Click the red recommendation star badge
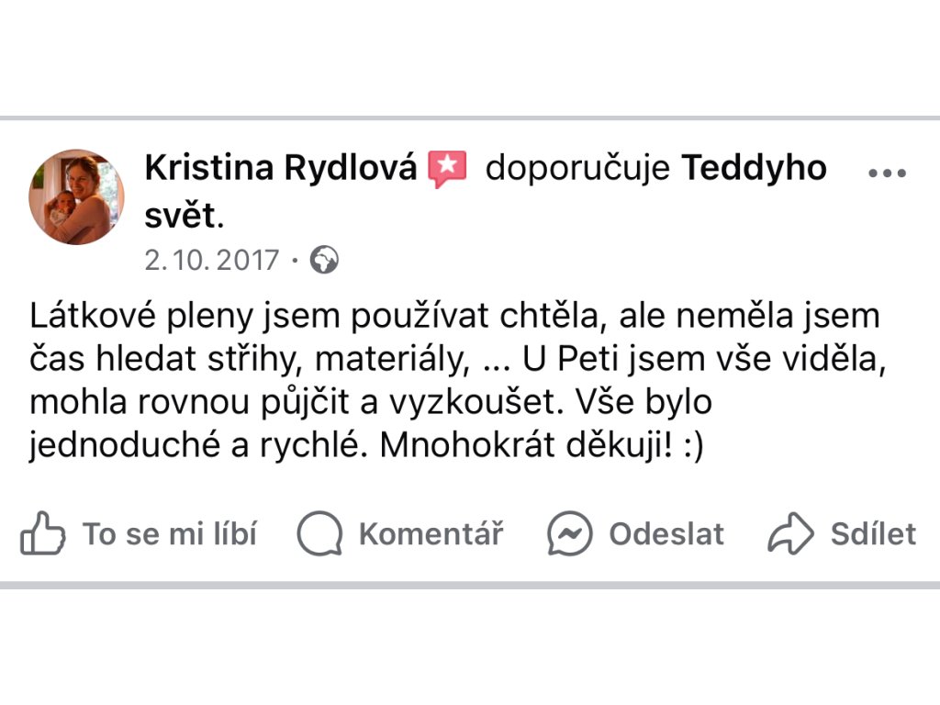The image size is (940, 705). click(x=448, y=170)
